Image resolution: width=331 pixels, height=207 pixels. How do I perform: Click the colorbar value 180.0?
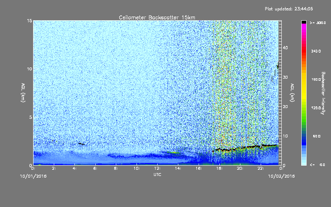[x=316, y=79]
